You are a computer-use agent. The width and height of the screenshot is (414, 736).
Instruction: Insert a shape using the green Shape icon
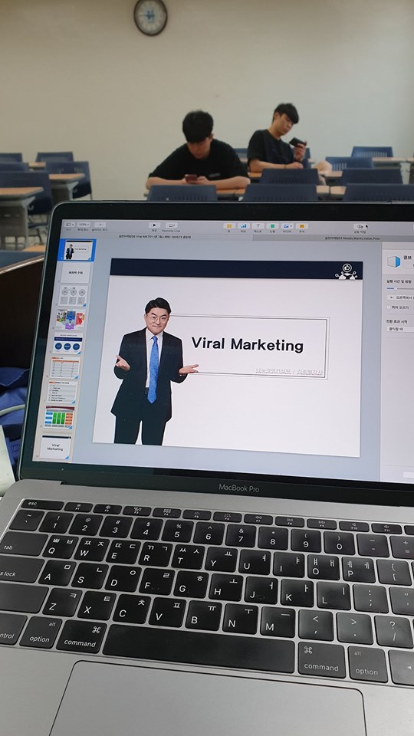273,225
